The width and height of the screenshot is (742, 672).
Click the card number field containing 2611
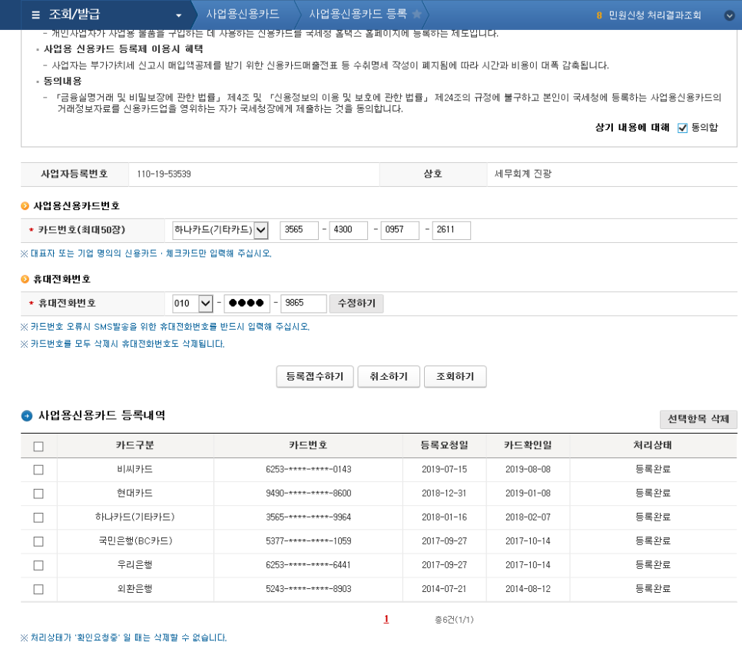pyautogui.click(x=452, y=230)
